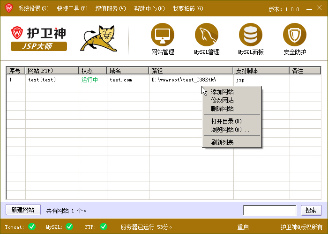Select the test(test) website cell
The height and width of the screenshot is (234, 328).
(x=52, y=80)
